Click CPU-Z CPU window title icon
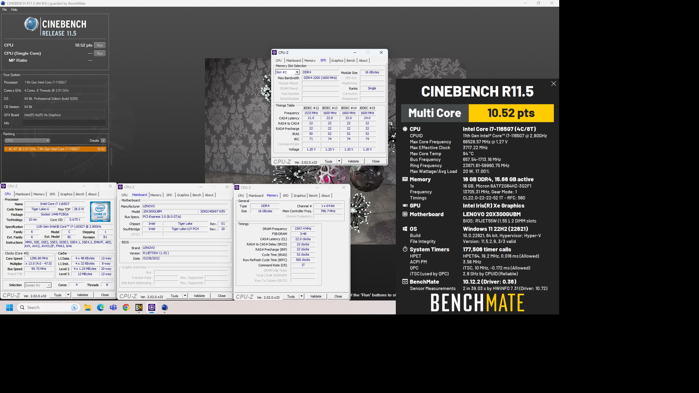 point(3,186)
